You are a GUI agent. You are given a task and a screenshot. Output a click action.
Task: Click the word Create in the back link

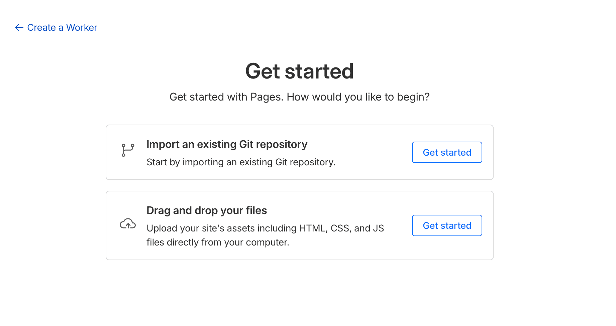(41, 27)
